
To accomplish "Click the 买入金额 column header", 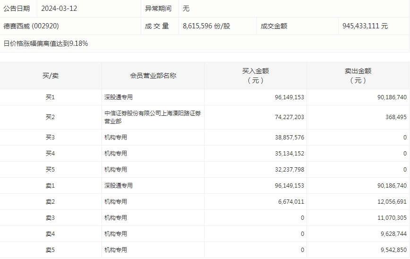I will coord(256,76).
